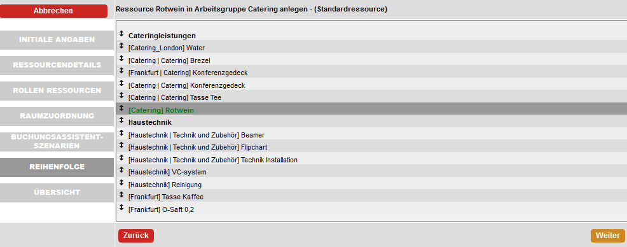This screenshot has width=627, height=247.
Task: Click the sort handle icon beside Brezel
Action: [x=121, y=59]
